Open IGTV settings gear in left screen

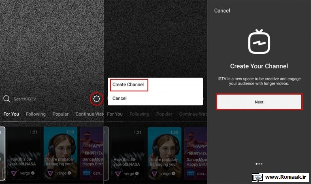point(97,99)
